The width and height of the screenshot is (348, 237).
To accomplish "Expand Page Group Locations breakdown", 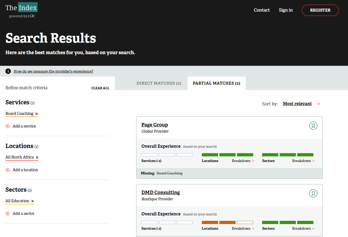I will pos(243,161).
